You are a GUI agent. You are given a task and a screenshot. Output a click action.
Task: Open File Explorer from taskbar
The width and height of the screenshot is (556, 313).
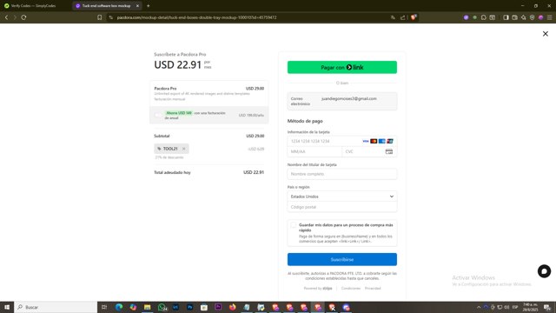click(x=147, y=307)
